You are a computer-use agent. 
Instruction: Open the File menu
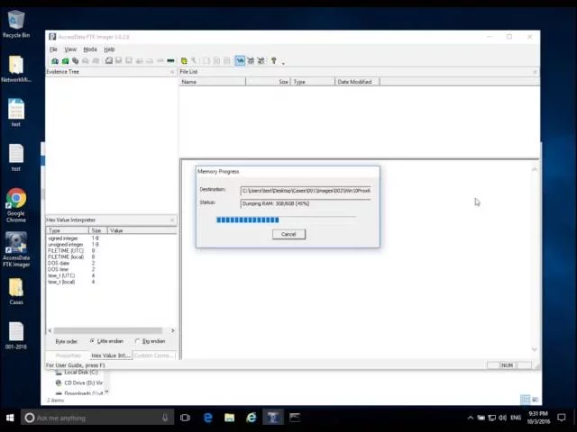(x=53, y=49)
